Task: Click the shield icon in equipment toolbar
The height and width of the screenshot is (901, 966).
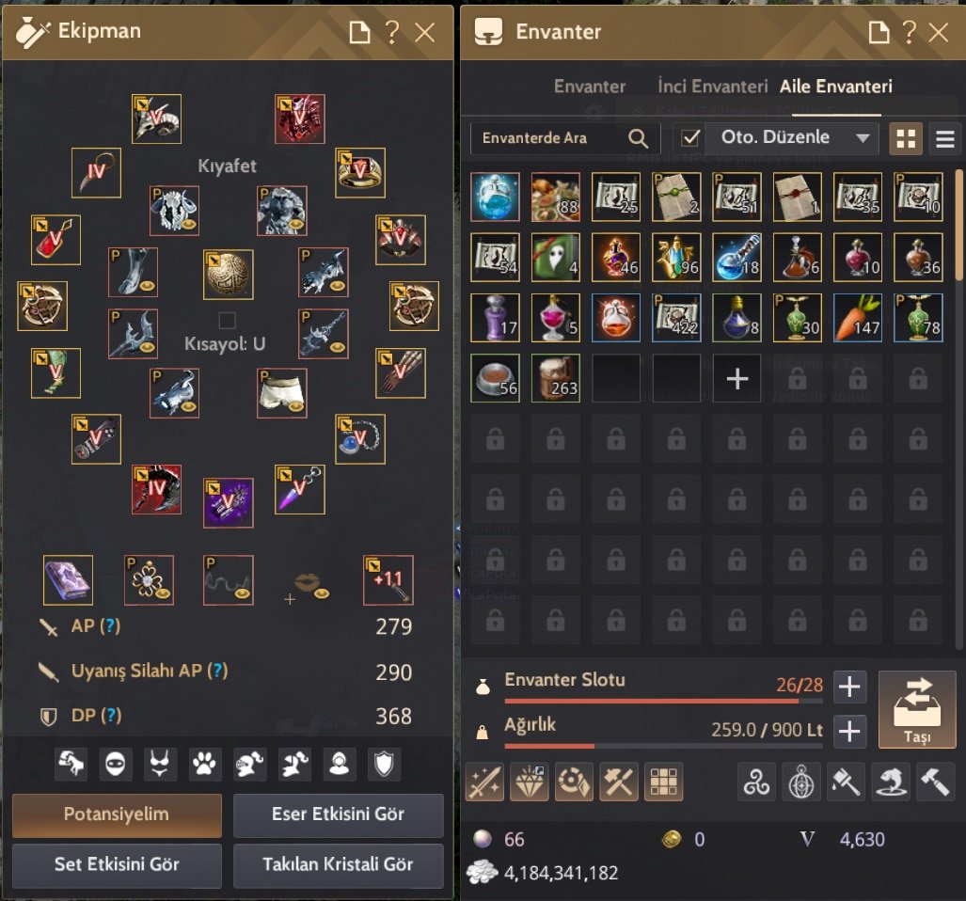Action: tap(384, 765)
